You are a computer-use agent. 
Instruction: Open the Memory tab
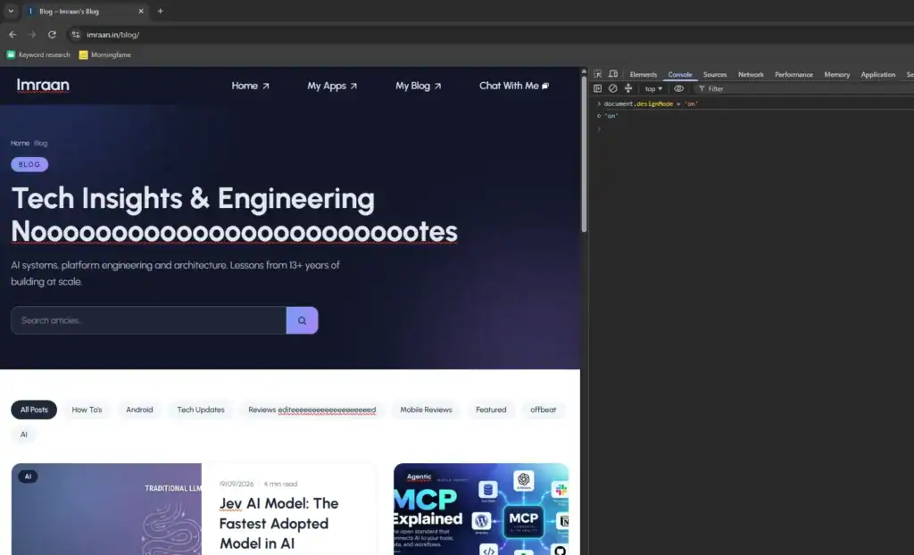pyautogui.click(x=836, y=75)
